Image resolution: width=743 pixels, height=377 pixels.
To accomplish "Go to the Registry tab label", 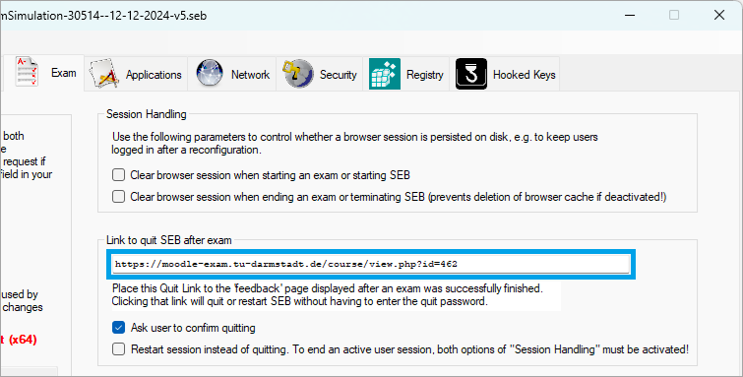I will (424, 75).
